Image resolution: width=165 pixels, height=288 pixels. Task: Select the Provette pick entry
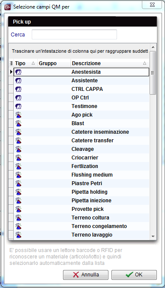81,209
